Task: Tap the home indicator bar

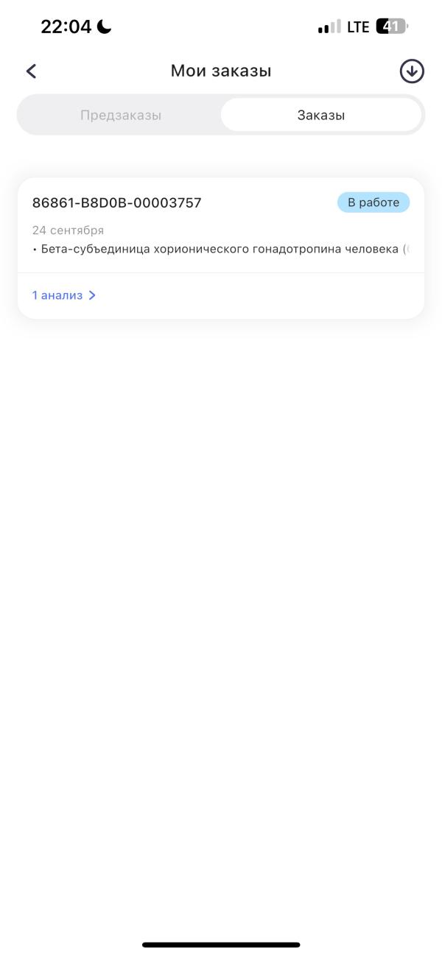Action: pos(221,945)
